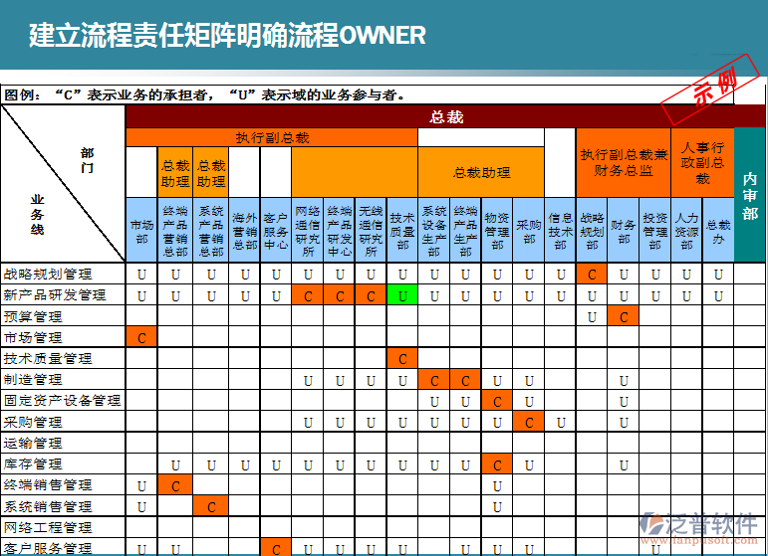Select the 人事行政副总裁 header cell

tap(702, 163)
